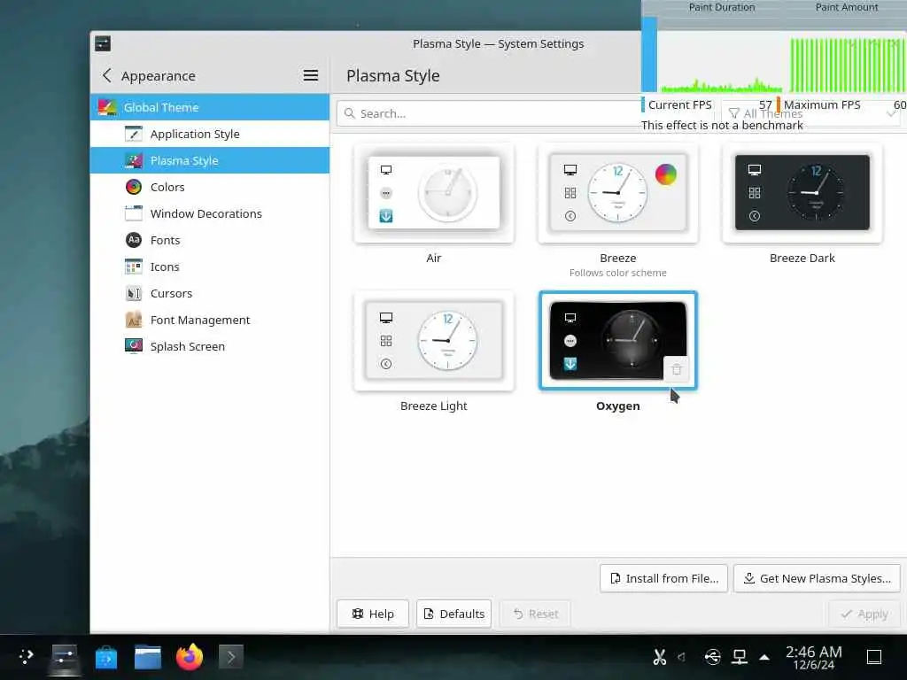Click the 'Follows color scheme' caption
The width and height of the screenshot is (907, 680).
coord(617,273)
